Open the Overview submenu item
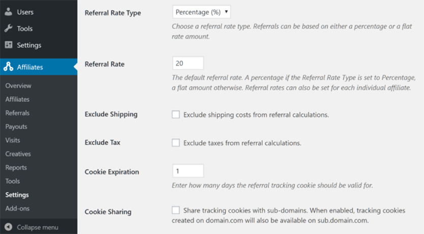This screenshot has height=234, width=424. pyautogui.click(x=18, y=86)
